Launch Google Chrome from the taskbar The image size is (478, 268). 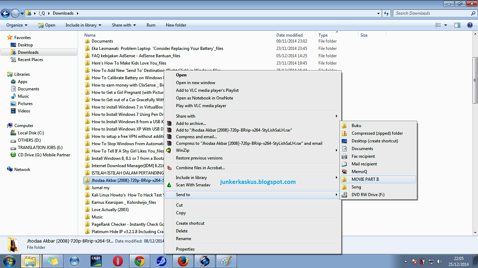tap(140, 261)
